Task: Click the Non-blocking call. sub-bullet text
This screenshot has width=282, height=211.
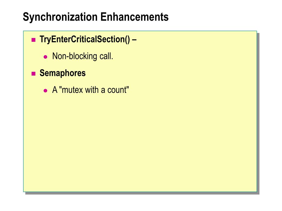Action: 83,56
